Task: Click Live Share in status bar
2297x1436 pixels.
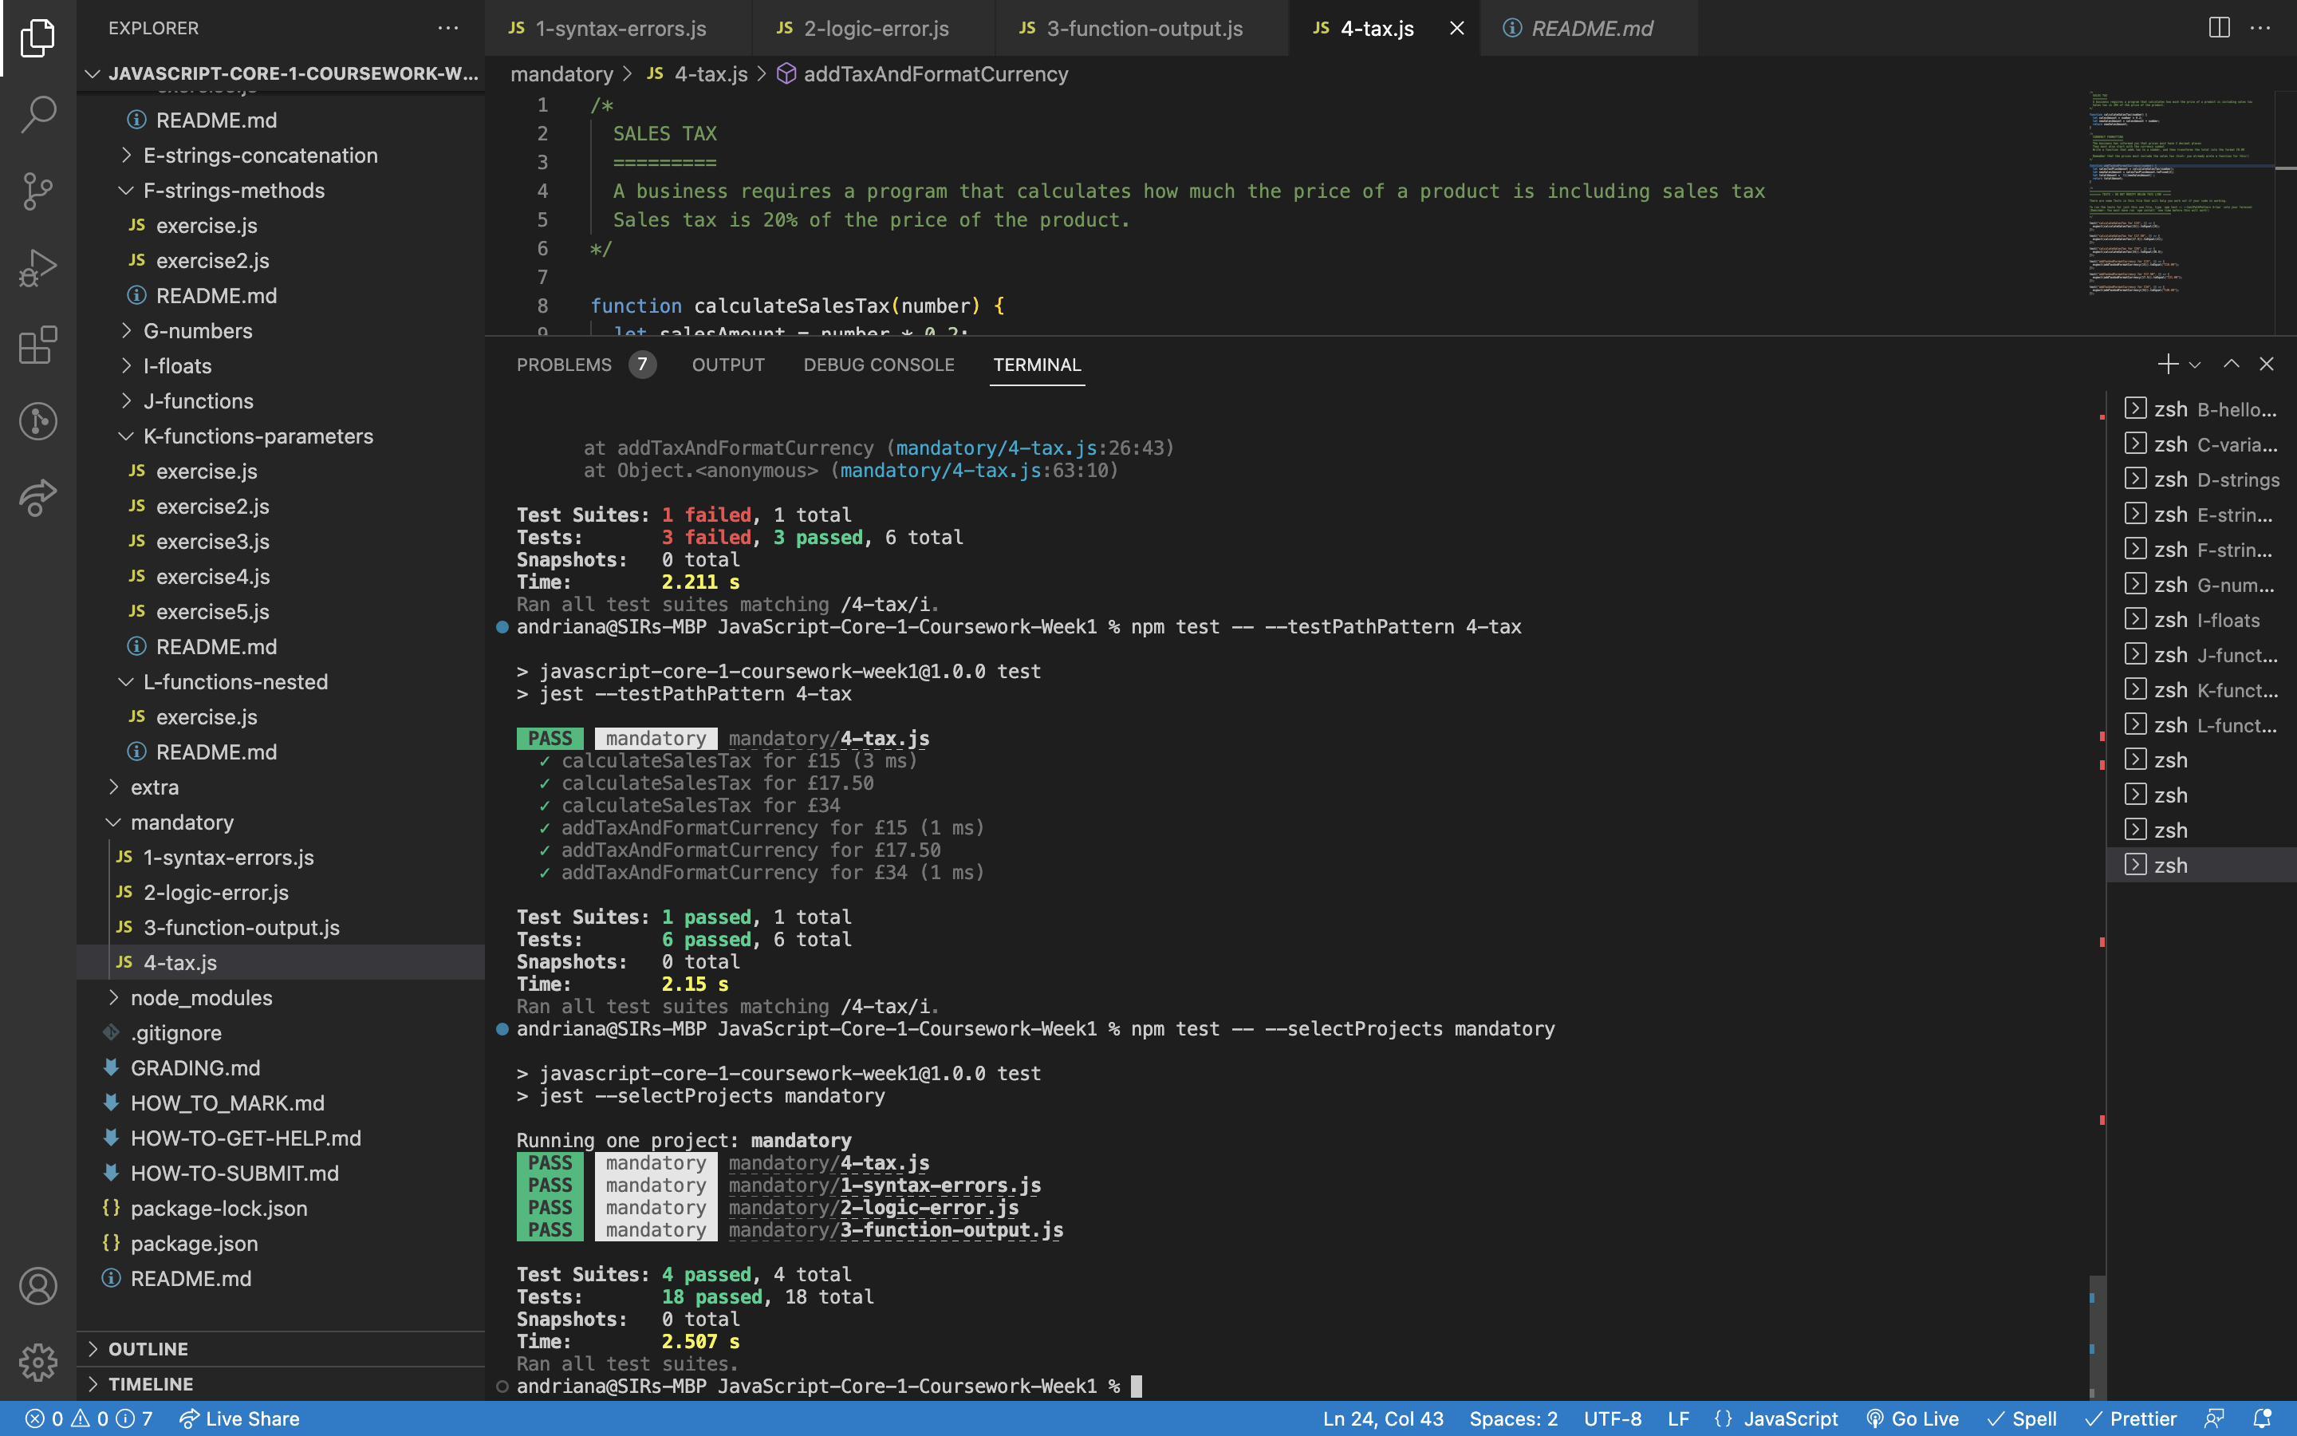Action: (239, 1419)
